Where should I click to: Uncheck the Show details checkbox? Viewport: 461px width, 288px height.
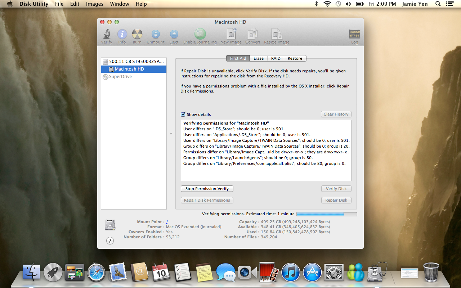point(183,114)
